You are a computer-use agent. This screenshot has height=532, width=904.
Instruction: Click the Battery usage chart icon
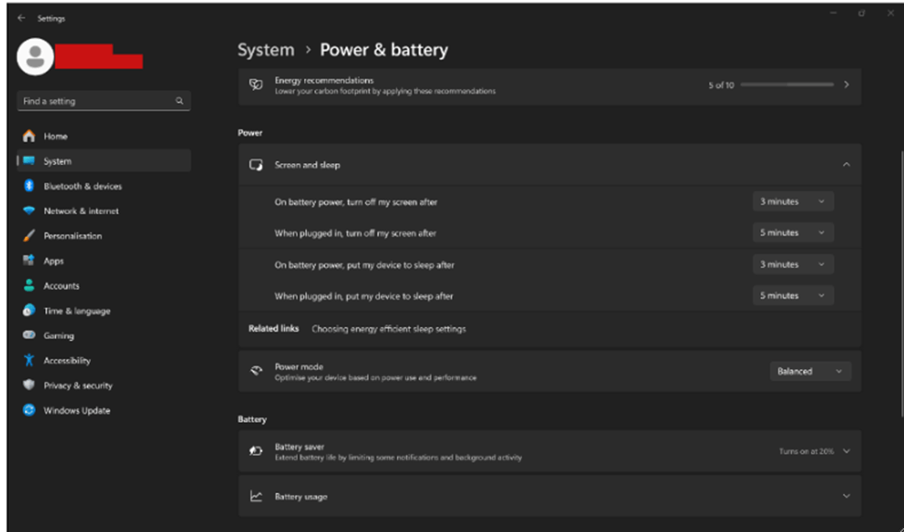tap(256, 496)
